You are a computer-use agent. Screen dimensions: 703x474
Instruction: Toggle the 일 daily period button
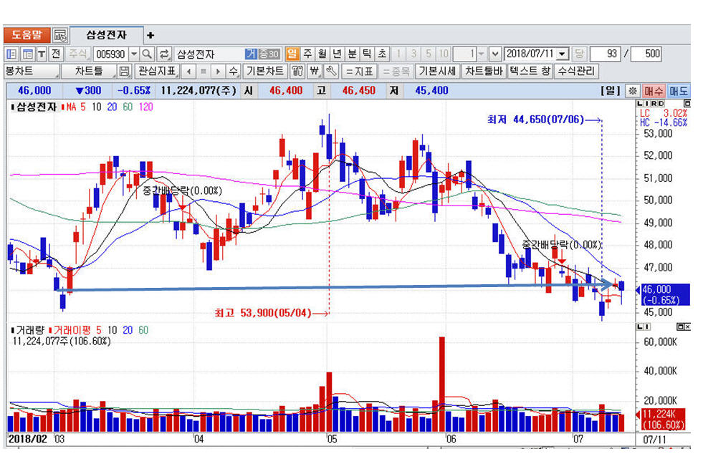292,54
